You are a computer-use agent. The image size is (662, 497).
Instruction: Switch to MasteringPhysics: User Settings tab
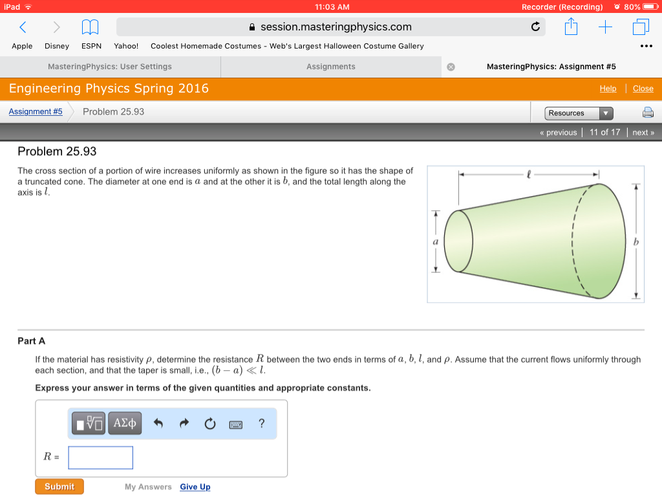[x=109, y=66]
